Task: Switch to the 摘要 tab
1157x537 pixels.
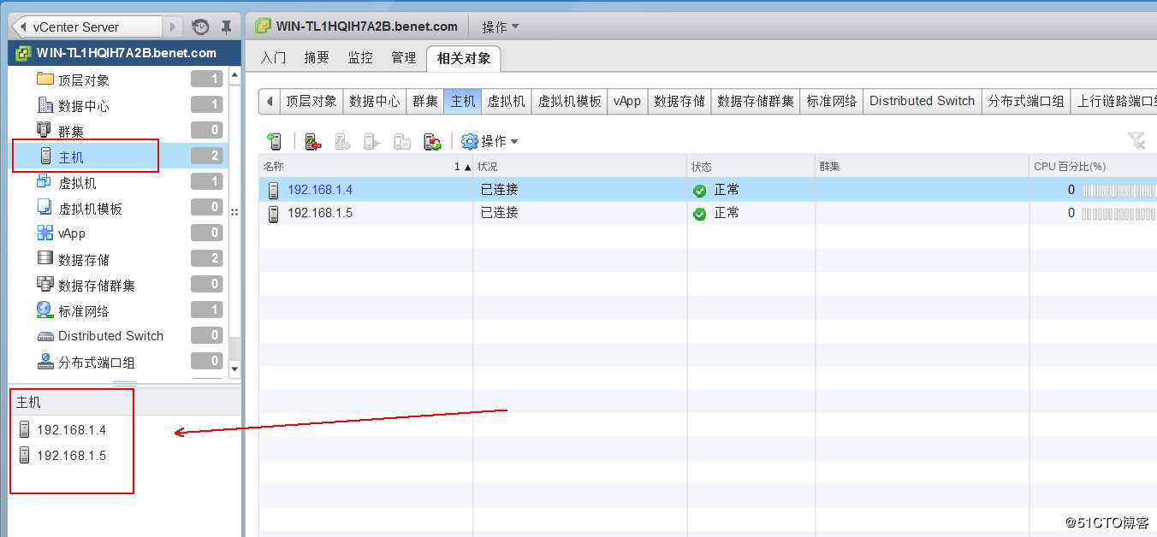Action: click(x=317, y=57)
